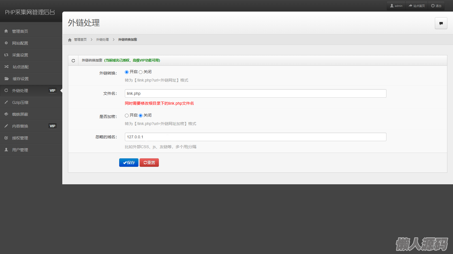
Task: Click the refresh icon in the panel header
Action: tap(73, 61)
